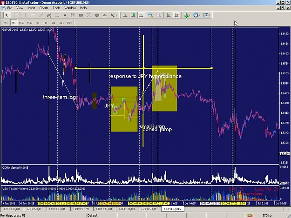Click the 'Default' profile in status bar
291x218 pixels.
point(93,215)
